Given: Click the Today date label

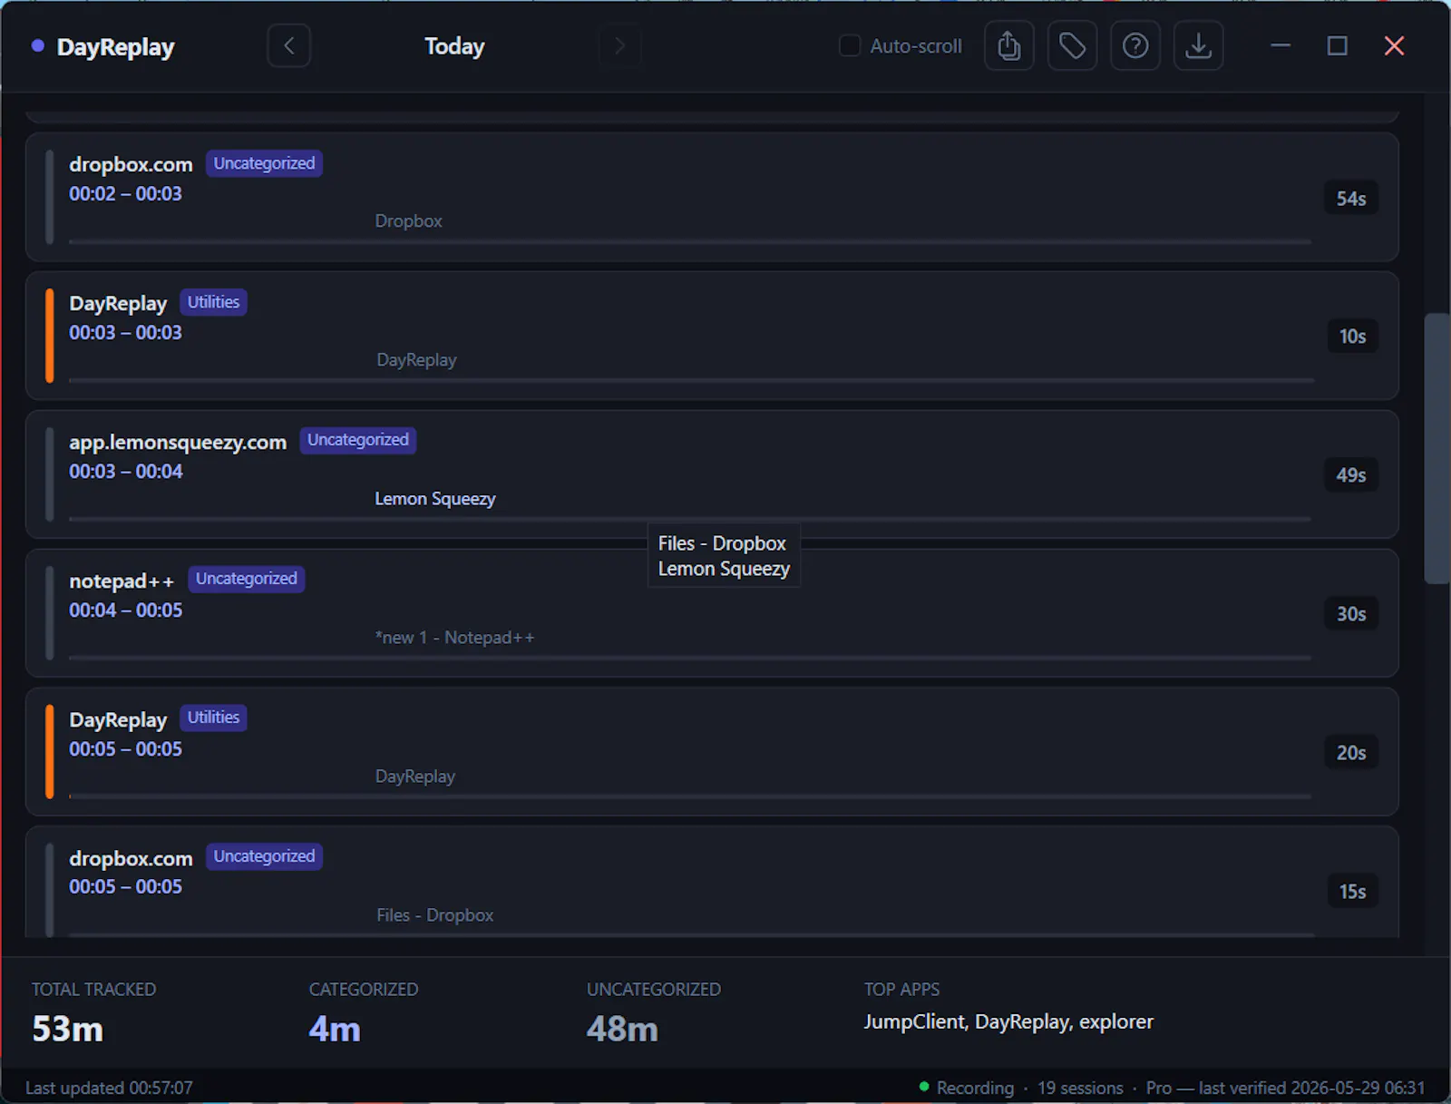Looking at the screenshot, I should pos(454,46).
